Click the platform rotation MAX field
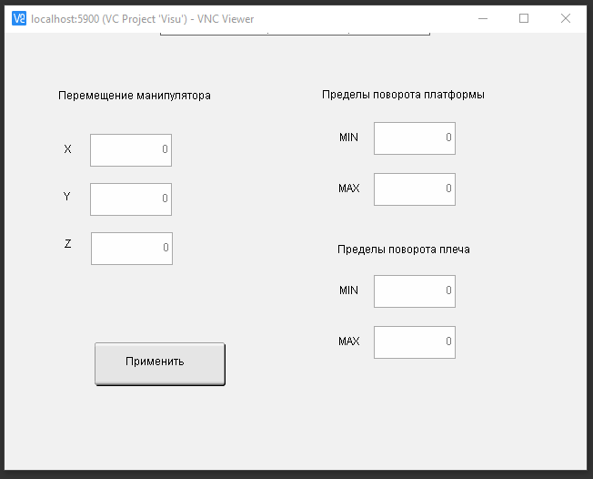The height and width of the screenshot is (479, 593). pos(415,189)
